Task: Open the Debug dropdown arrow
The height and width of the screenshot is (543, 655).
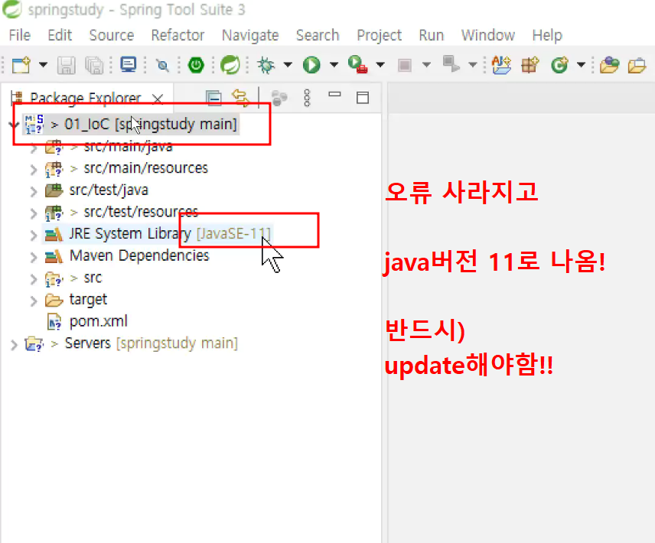Action: (x=288, y=65)
